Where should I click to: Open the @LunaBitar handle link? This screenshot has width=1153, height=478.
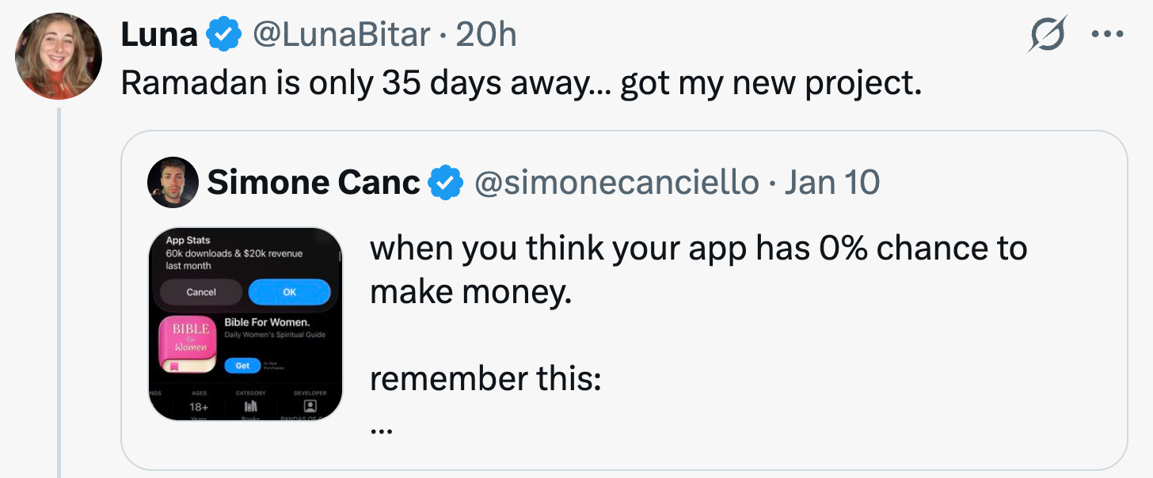pyautogui.click(x=341, y=35)
